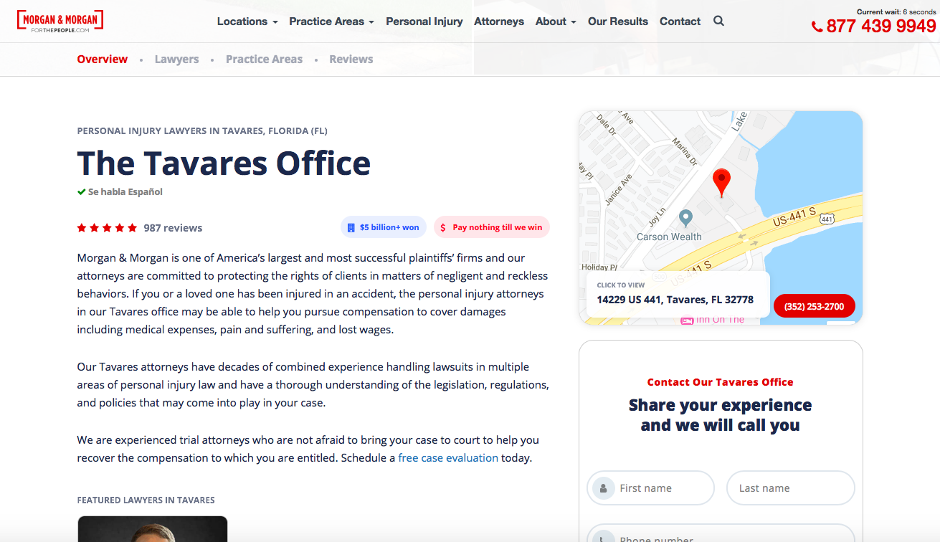The image size is (940, 542).
Task: Click the dollar sign icon in the Pay nothing badge
Action: [x=443, y=228]
